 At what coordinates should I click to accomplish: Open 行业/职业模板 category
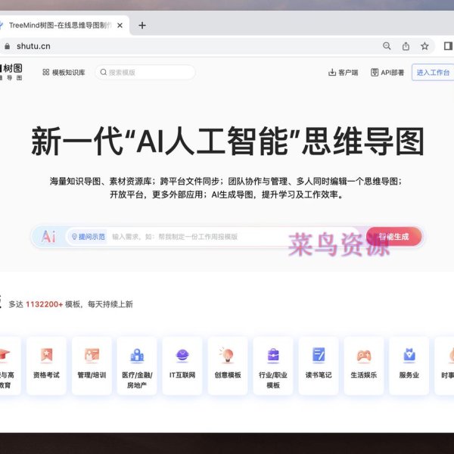273,365
